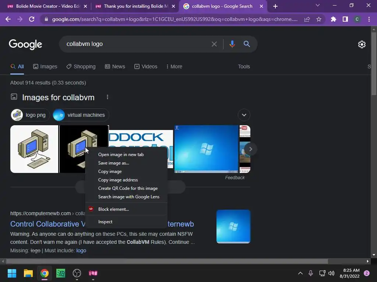This screenshot has height=282, width=377.
Task: Open volume control in system tray
Action: tap(331, 273)
